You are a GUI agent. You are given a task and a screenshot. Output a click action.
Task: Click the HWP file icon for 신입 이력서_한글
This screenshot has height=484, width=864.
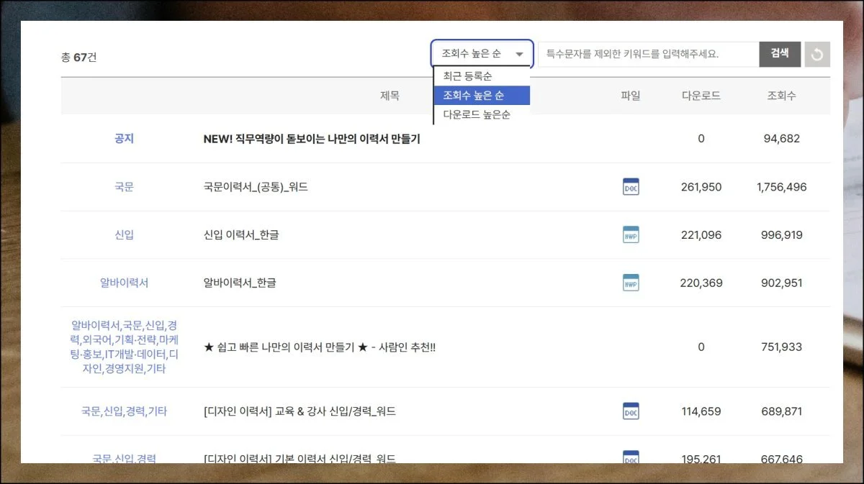[x=630, y=234]
